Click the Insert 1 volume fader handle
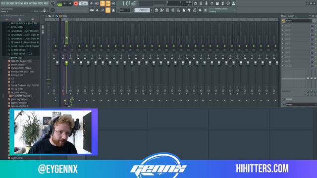This screenshot has height=178, width=317. 66,63
